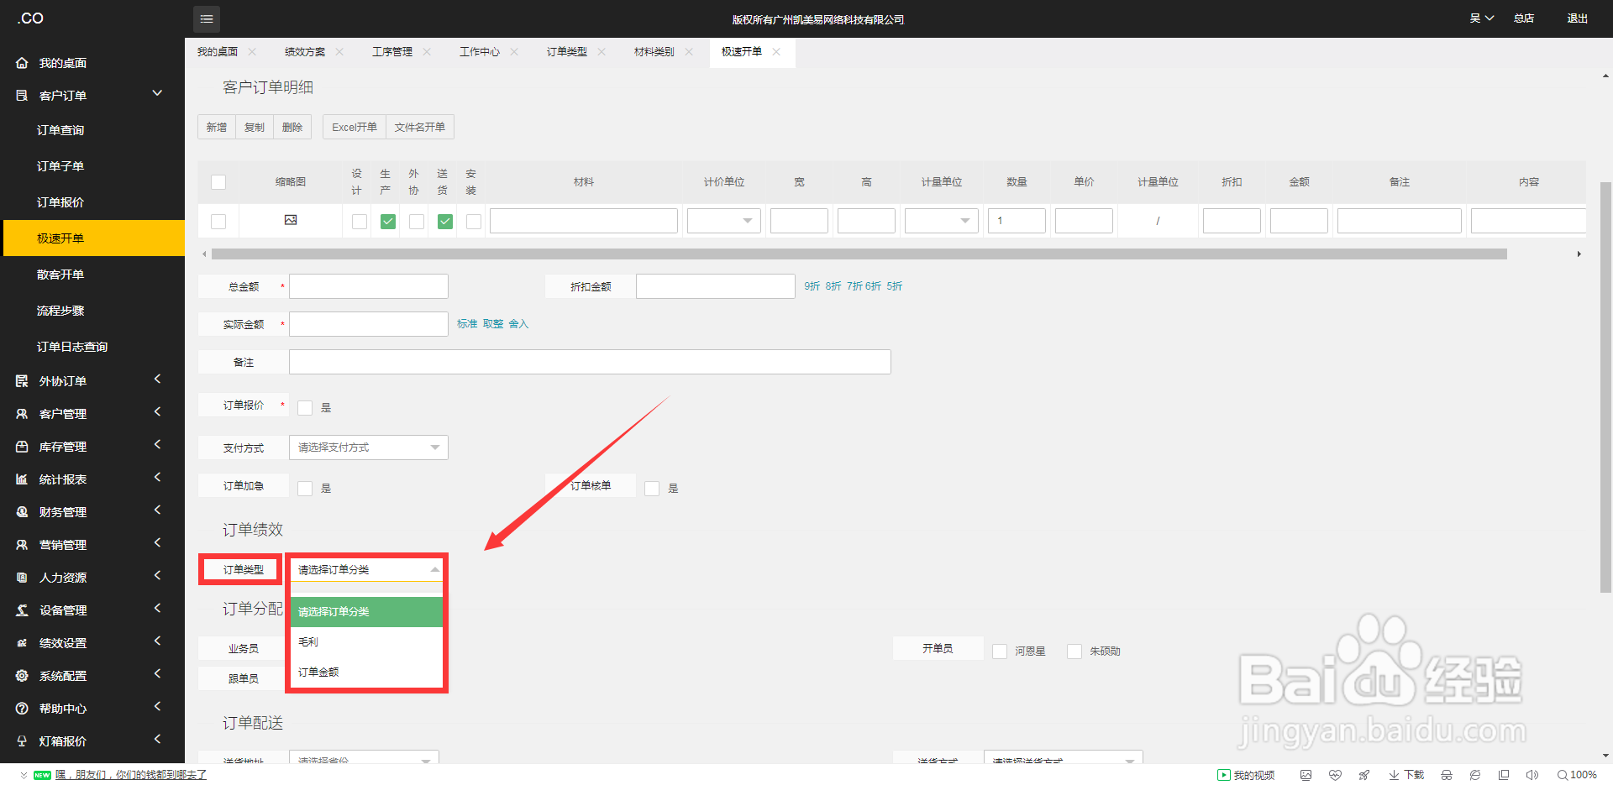Expand the 库存管理 sidebar group
Viewport: 1613px width, 785px height.
[x=157, y=445]
